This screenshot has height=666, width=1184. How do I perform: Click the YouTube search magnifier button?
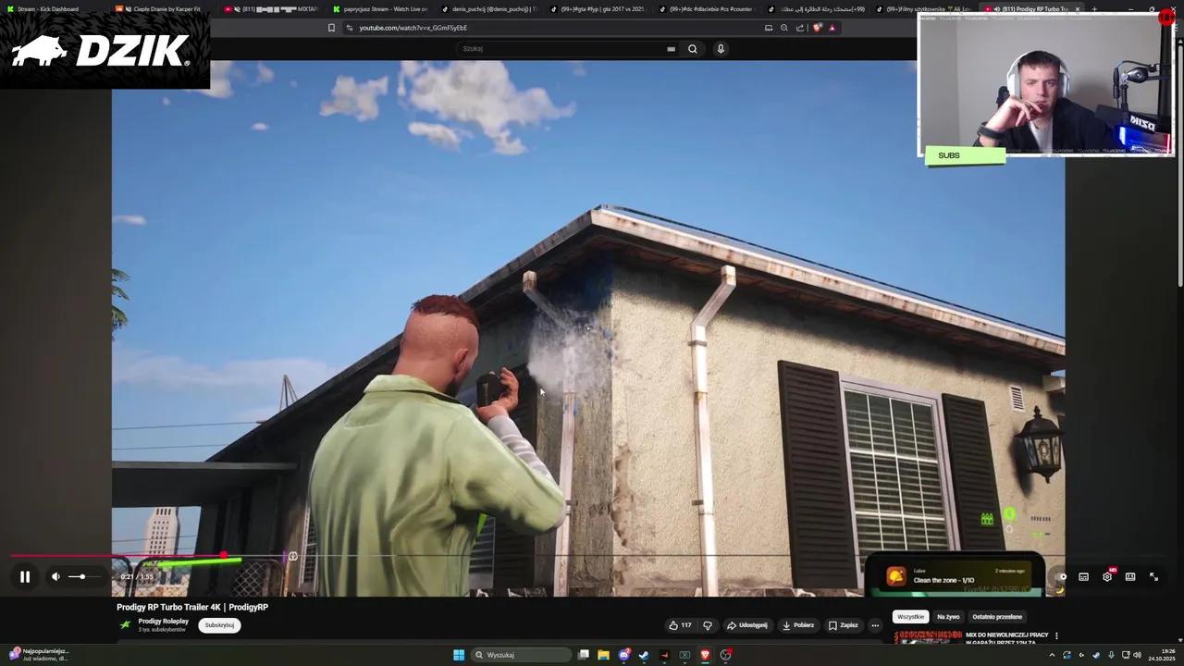[692, 49]
